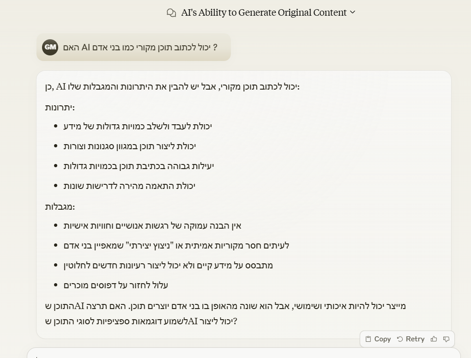Give thumbs down feedback on the response
The width and height of the screenshot is (471, 358).
tap(447, 339)
